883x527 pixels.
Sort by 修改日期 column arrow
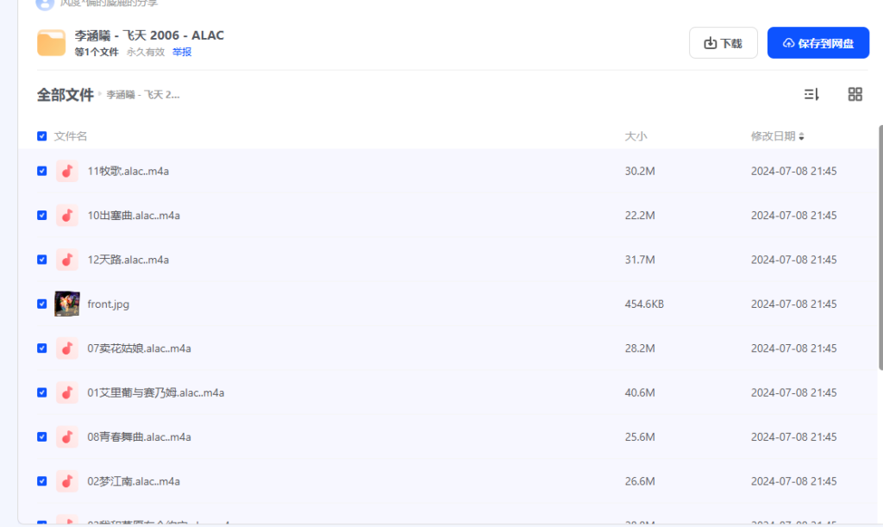801,136
